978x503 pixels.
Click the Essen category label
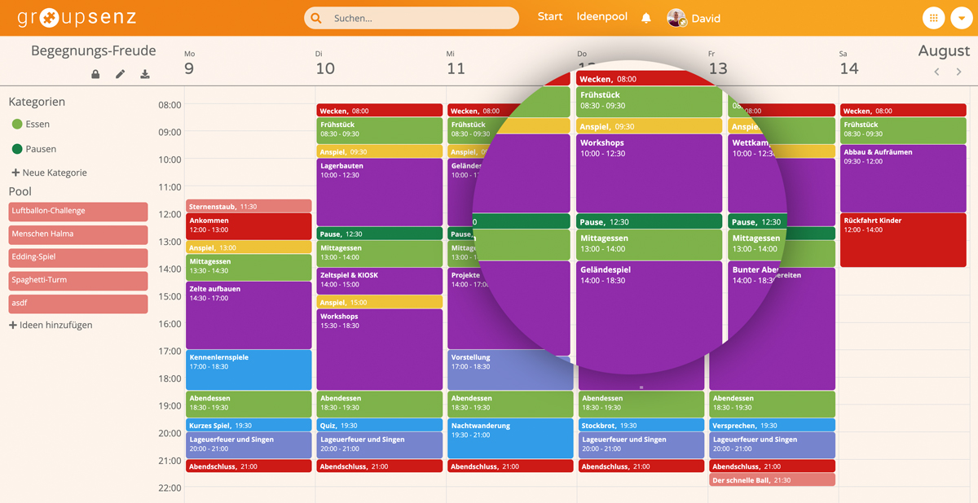(x=37, y=125)
